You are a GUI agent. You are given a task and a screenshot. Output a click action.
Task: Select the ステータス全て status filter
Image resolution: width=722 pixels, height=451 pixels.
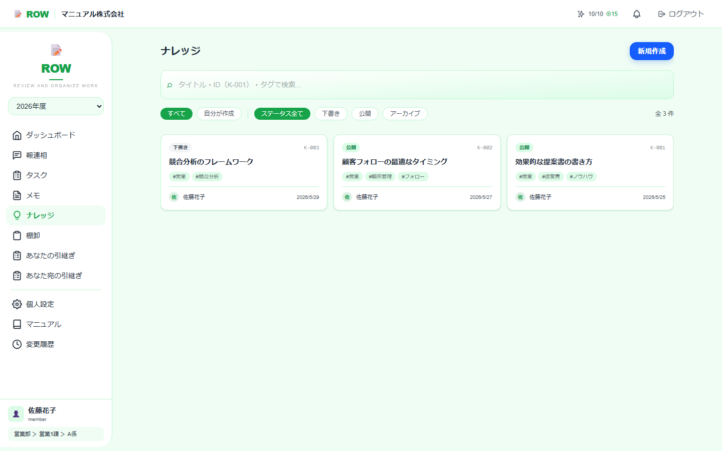click(x=282, y=114)
